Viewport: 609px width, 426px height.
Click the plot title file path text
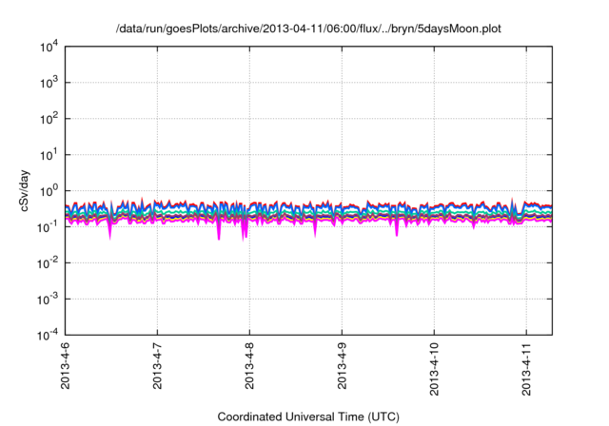tap(308, 29)
